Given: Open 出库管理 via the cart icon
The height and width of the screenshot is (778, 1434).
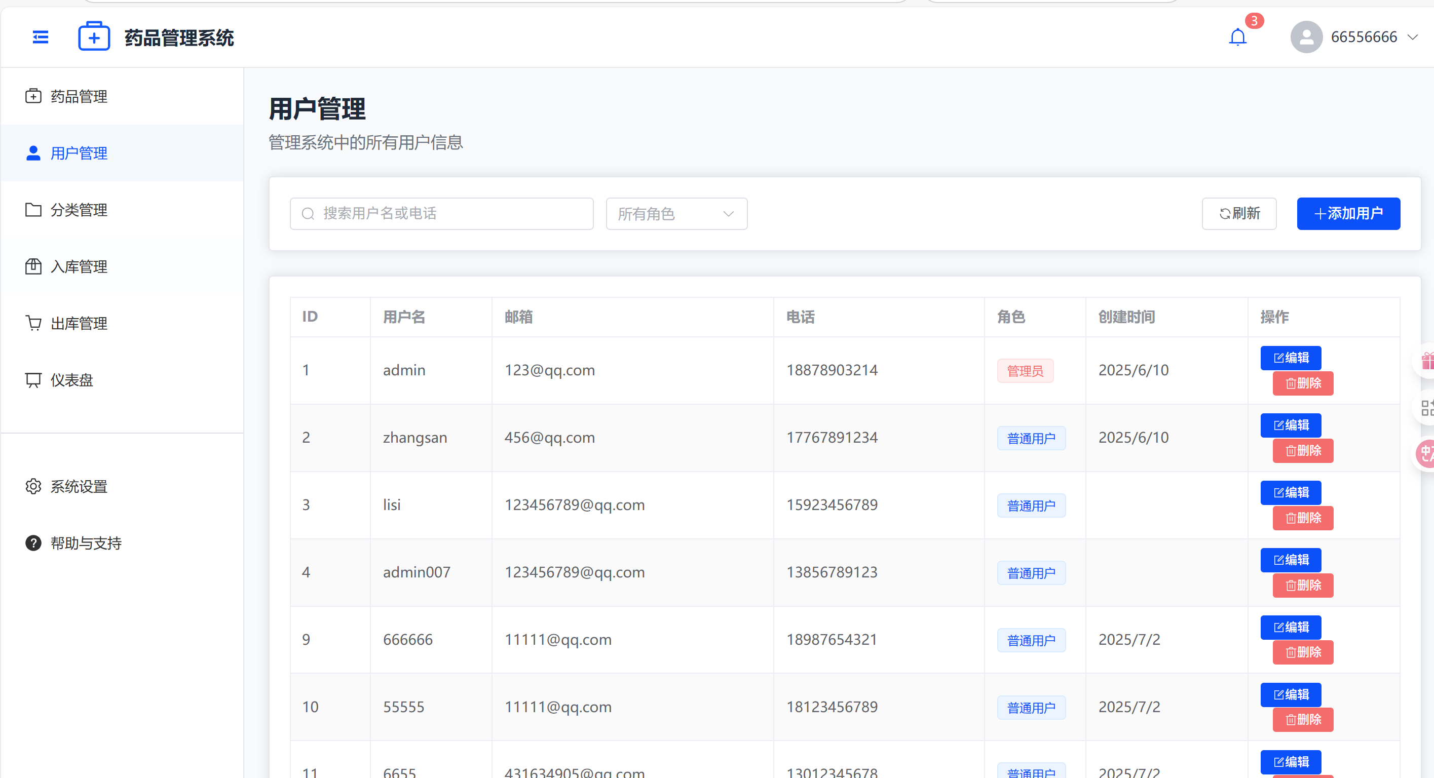Looking at the screenshot, I should [x=33, y=323].
